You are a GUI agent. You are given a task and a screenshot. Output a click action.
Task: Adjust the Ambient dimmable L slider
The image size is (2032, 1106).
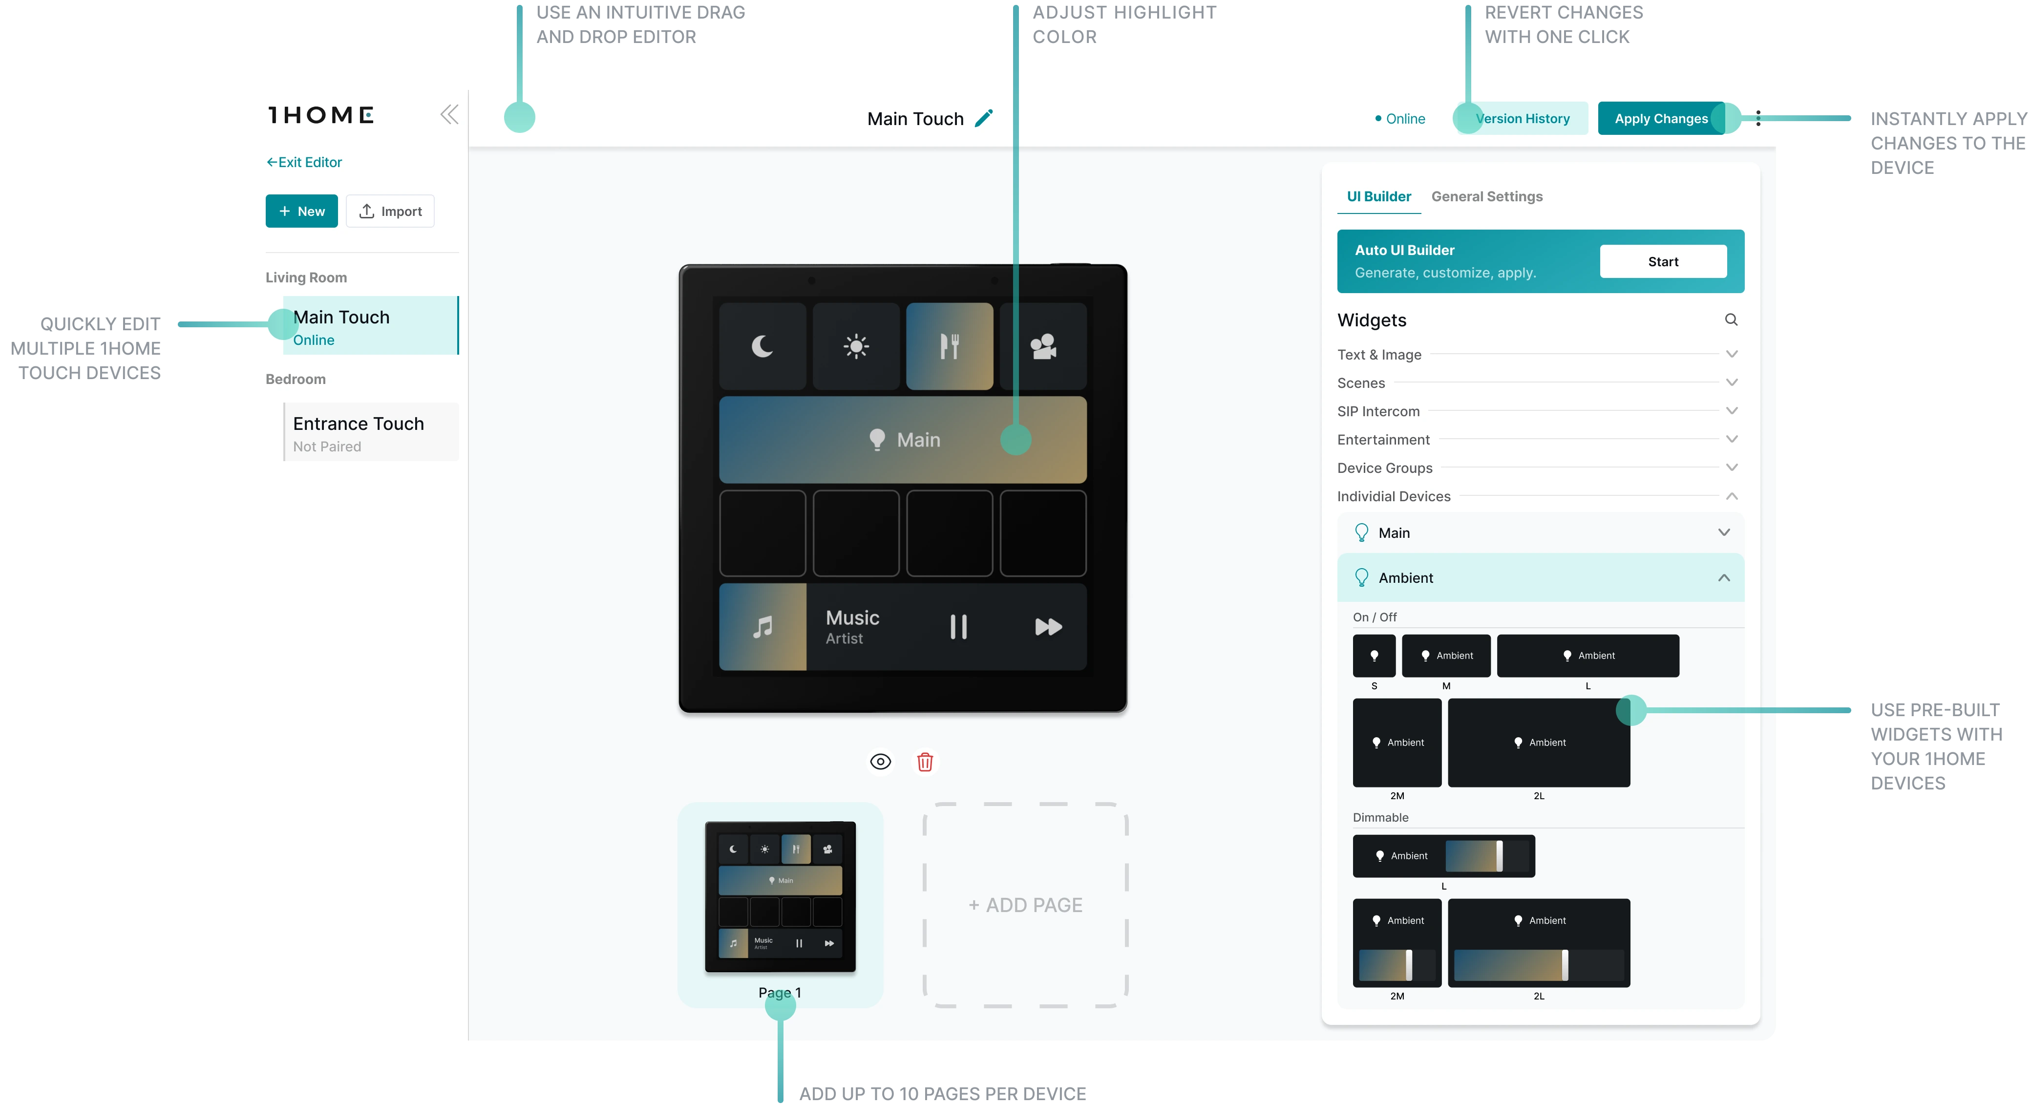coord(1487,856)
